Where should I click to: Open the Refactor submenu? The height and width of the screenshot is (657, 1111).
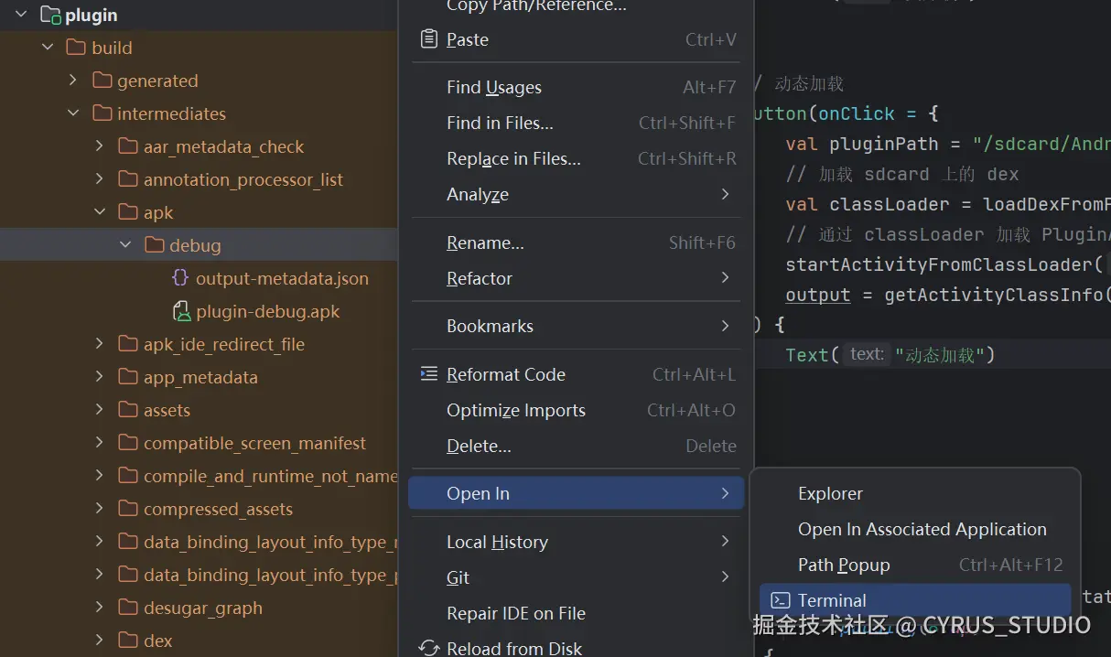point(577,278)
